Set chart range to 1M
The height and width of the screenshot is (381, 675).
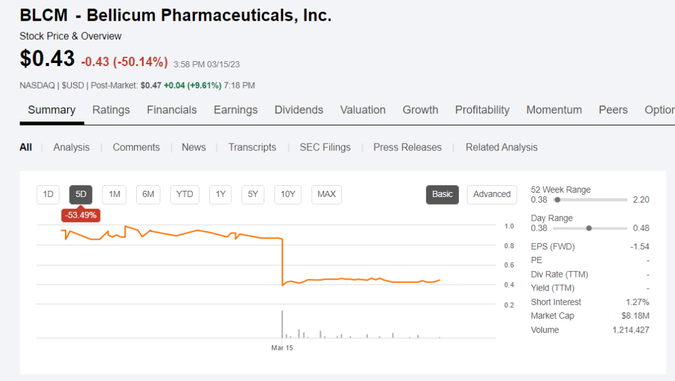click(114, 194)
